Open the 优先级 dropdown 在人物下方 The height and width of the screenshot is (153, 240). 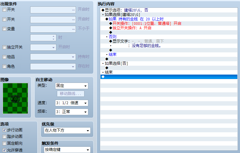pos(67,131)
